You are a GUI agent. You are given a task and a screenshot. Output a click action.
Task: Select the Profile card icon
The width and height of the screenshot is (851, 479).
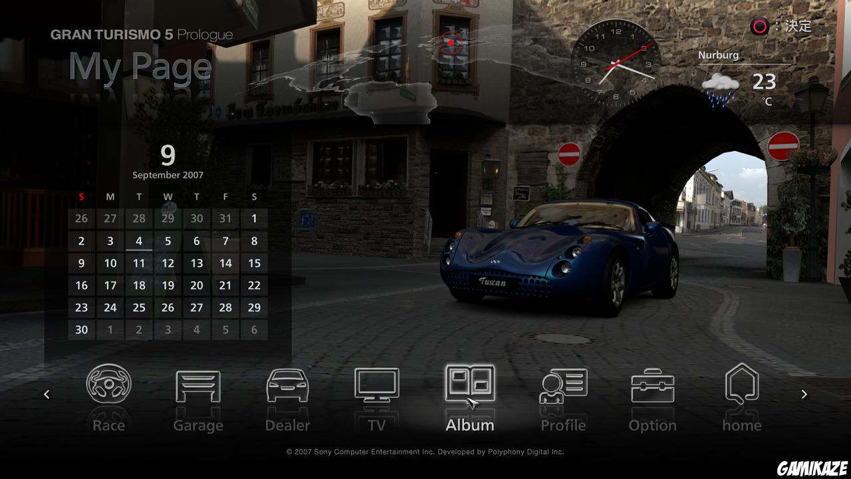click(563, 386)
